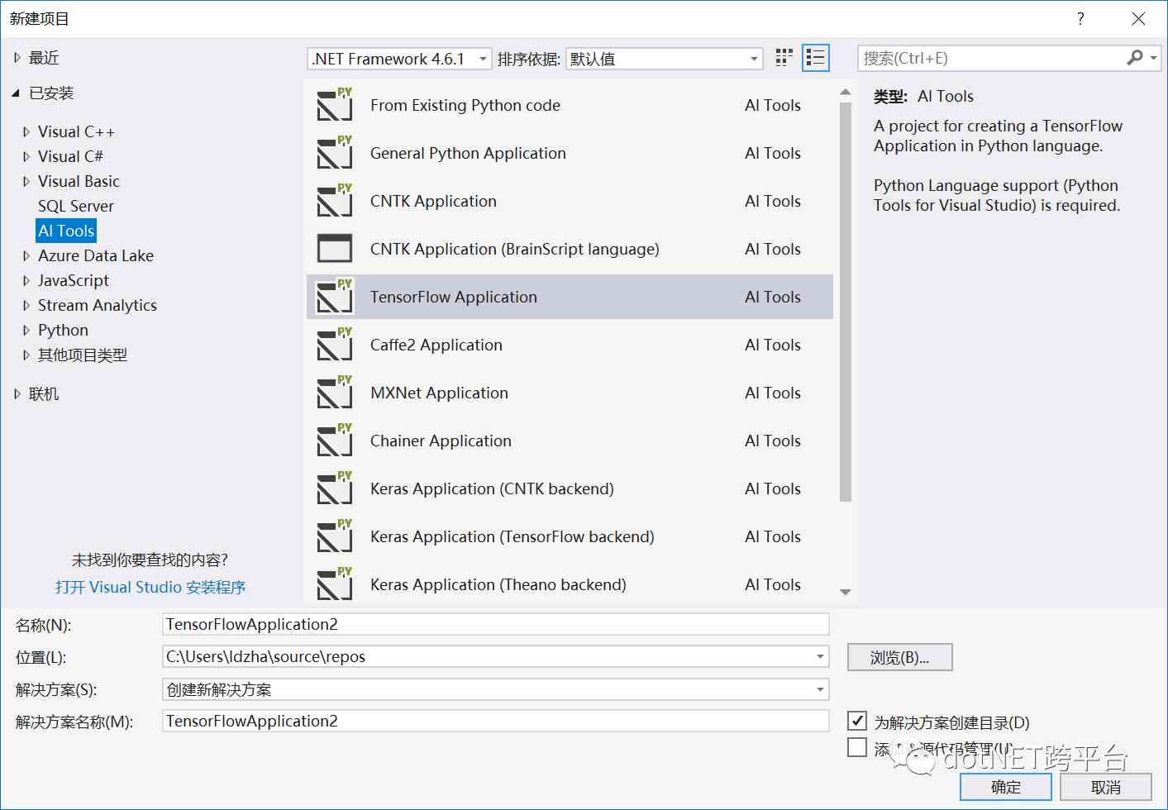Image resolution: width=1168 pixels, height=810 pixels.
Task: Click the Chainer Application template icon
Action: coord(335,441)
